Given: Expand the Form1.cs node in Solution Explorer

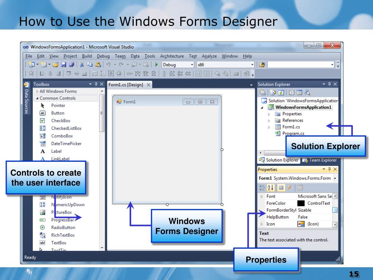Looking at the screenshot, I should (x=269, y=127).
